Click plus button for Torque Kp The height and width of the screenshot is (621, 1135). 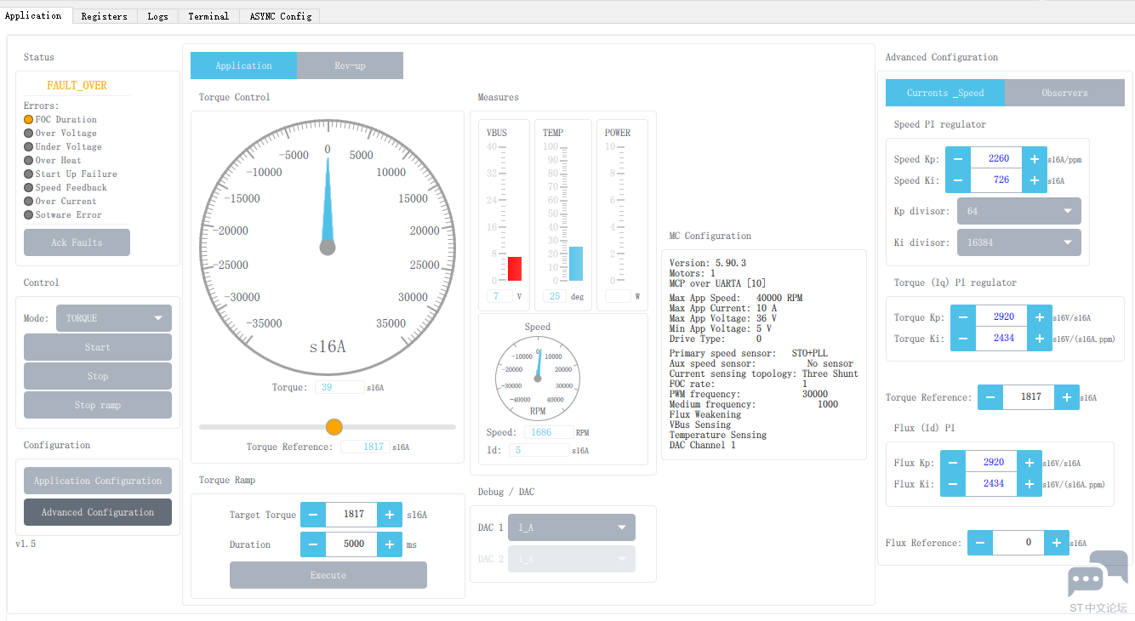1040,316
